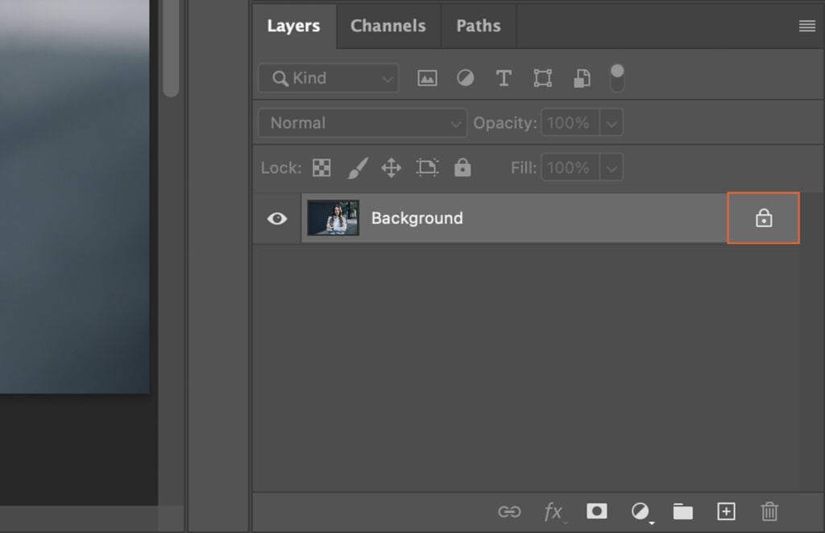
Task: Open the Background layer thumbnail
Action: click(333, 217)
